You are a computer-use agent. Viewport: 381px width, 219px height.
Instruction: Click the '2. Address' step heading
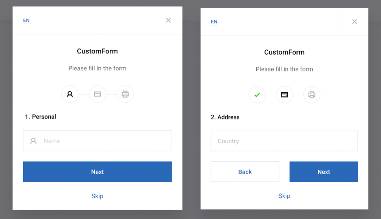tap(225, 117)
